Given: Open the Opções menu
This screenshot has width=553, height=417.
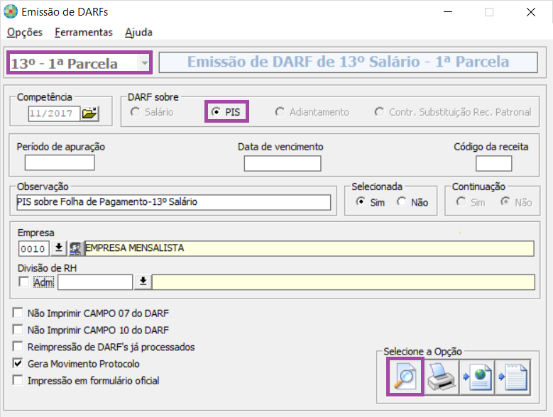Looking at the screenshot, I should 25,32.
